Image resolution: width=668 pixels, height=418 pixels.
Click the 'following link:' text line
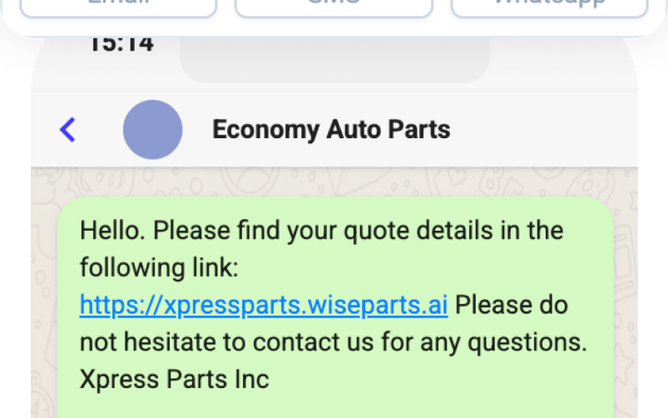tap(159, 268)
